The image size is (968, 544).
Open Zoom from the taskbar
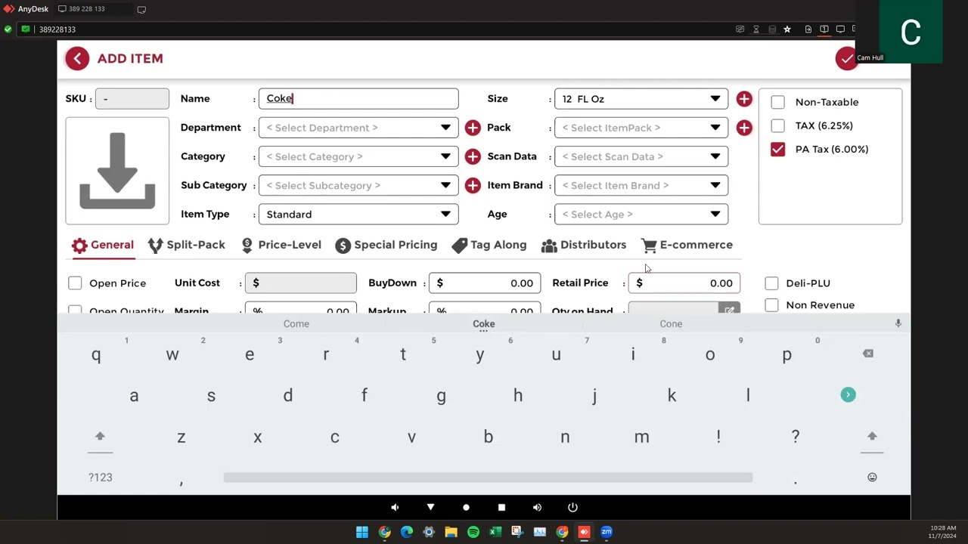[x=607, y=532]
